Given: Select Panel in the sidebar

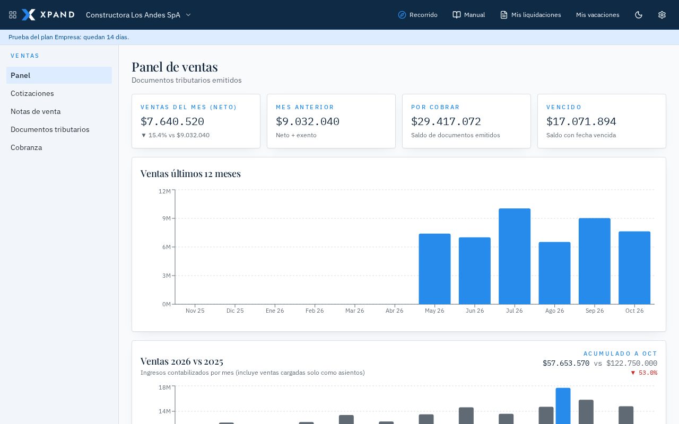Looking at the screenshot, I should (59, 75).
